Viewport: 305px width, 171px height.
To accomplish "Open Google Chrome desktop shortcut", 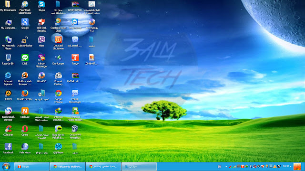I will (58, 96).
